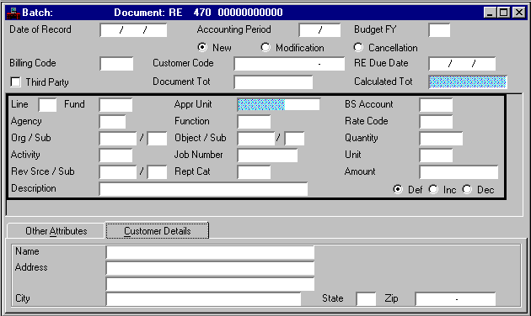This screenshot has width=531, height=316.
Task: Maximize the Batch document window
Action: tap(503, 13)
